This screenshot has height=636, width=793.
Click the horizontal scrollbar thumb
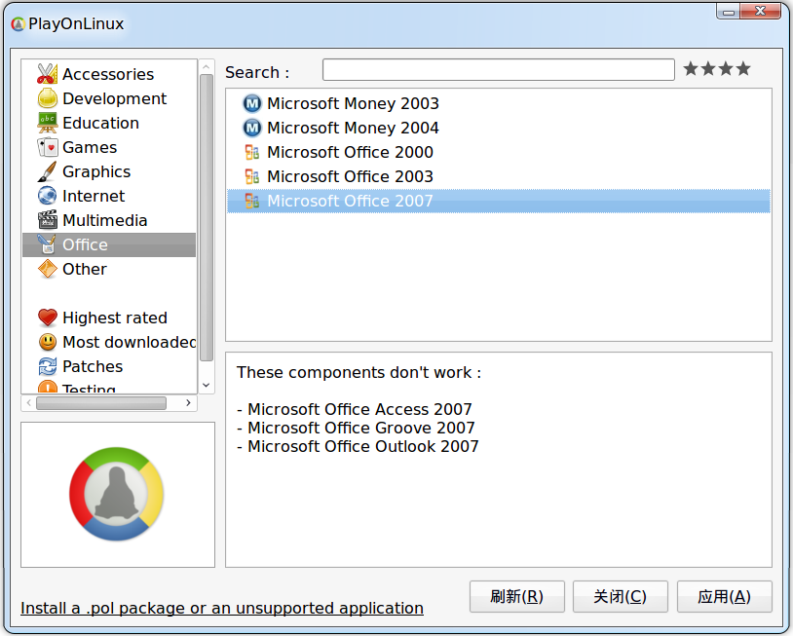[101, 402]
